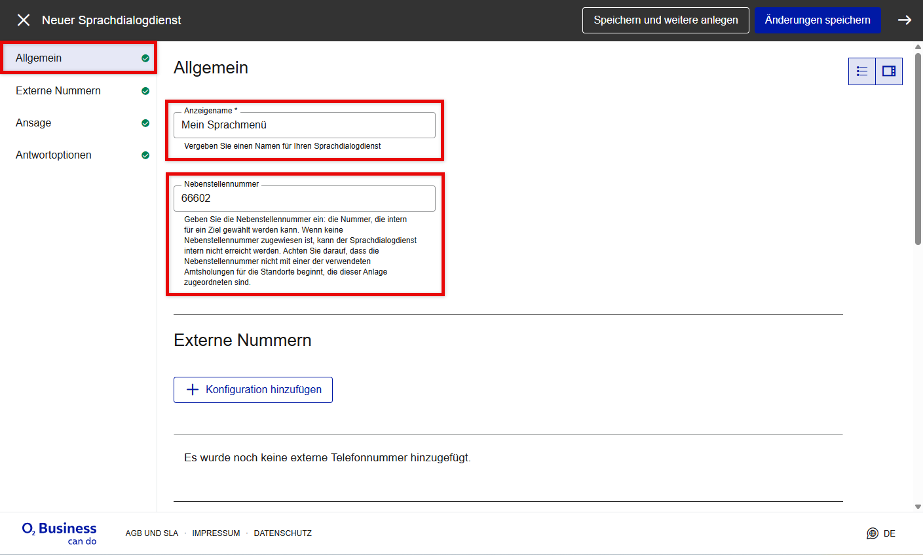Click into the Nebenstellennummer field
The height and width of the screenshot is (555, 923).
click(x=304, y=199)
